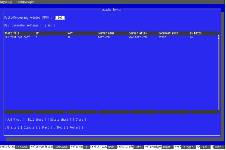Click the Port column header
Viewport: 226px width, 150px height.
[x=70, y=33]
